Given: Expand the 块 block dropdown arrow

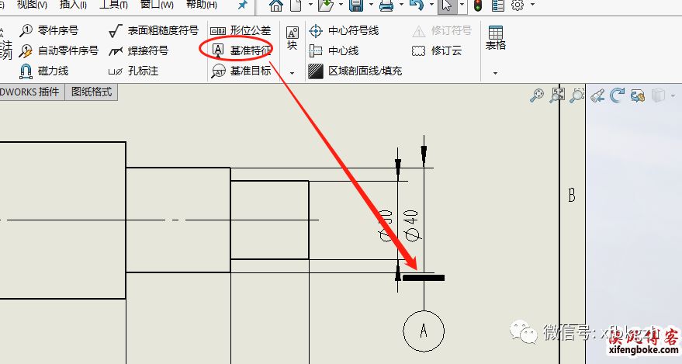Looking at the screenshot, I should (293, 73).
